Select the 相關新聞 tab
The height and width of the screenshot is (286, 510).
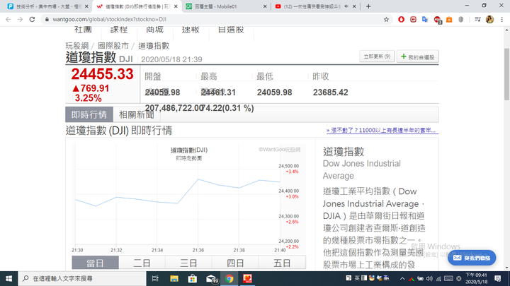pos(136,114)
